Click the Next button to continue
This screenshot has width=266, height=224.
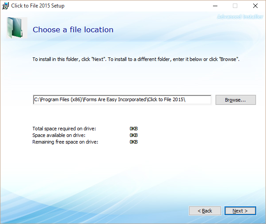click(240, 211)
